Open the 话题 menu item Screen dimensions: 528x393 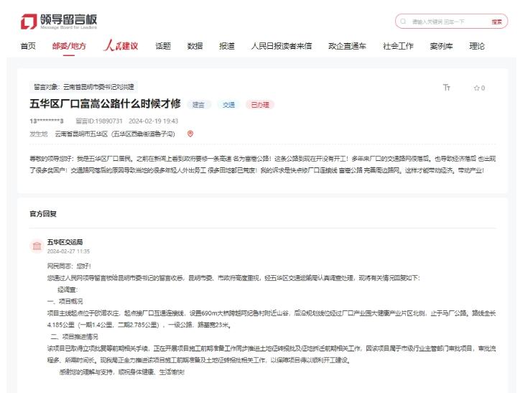click(x=163, y=46)
